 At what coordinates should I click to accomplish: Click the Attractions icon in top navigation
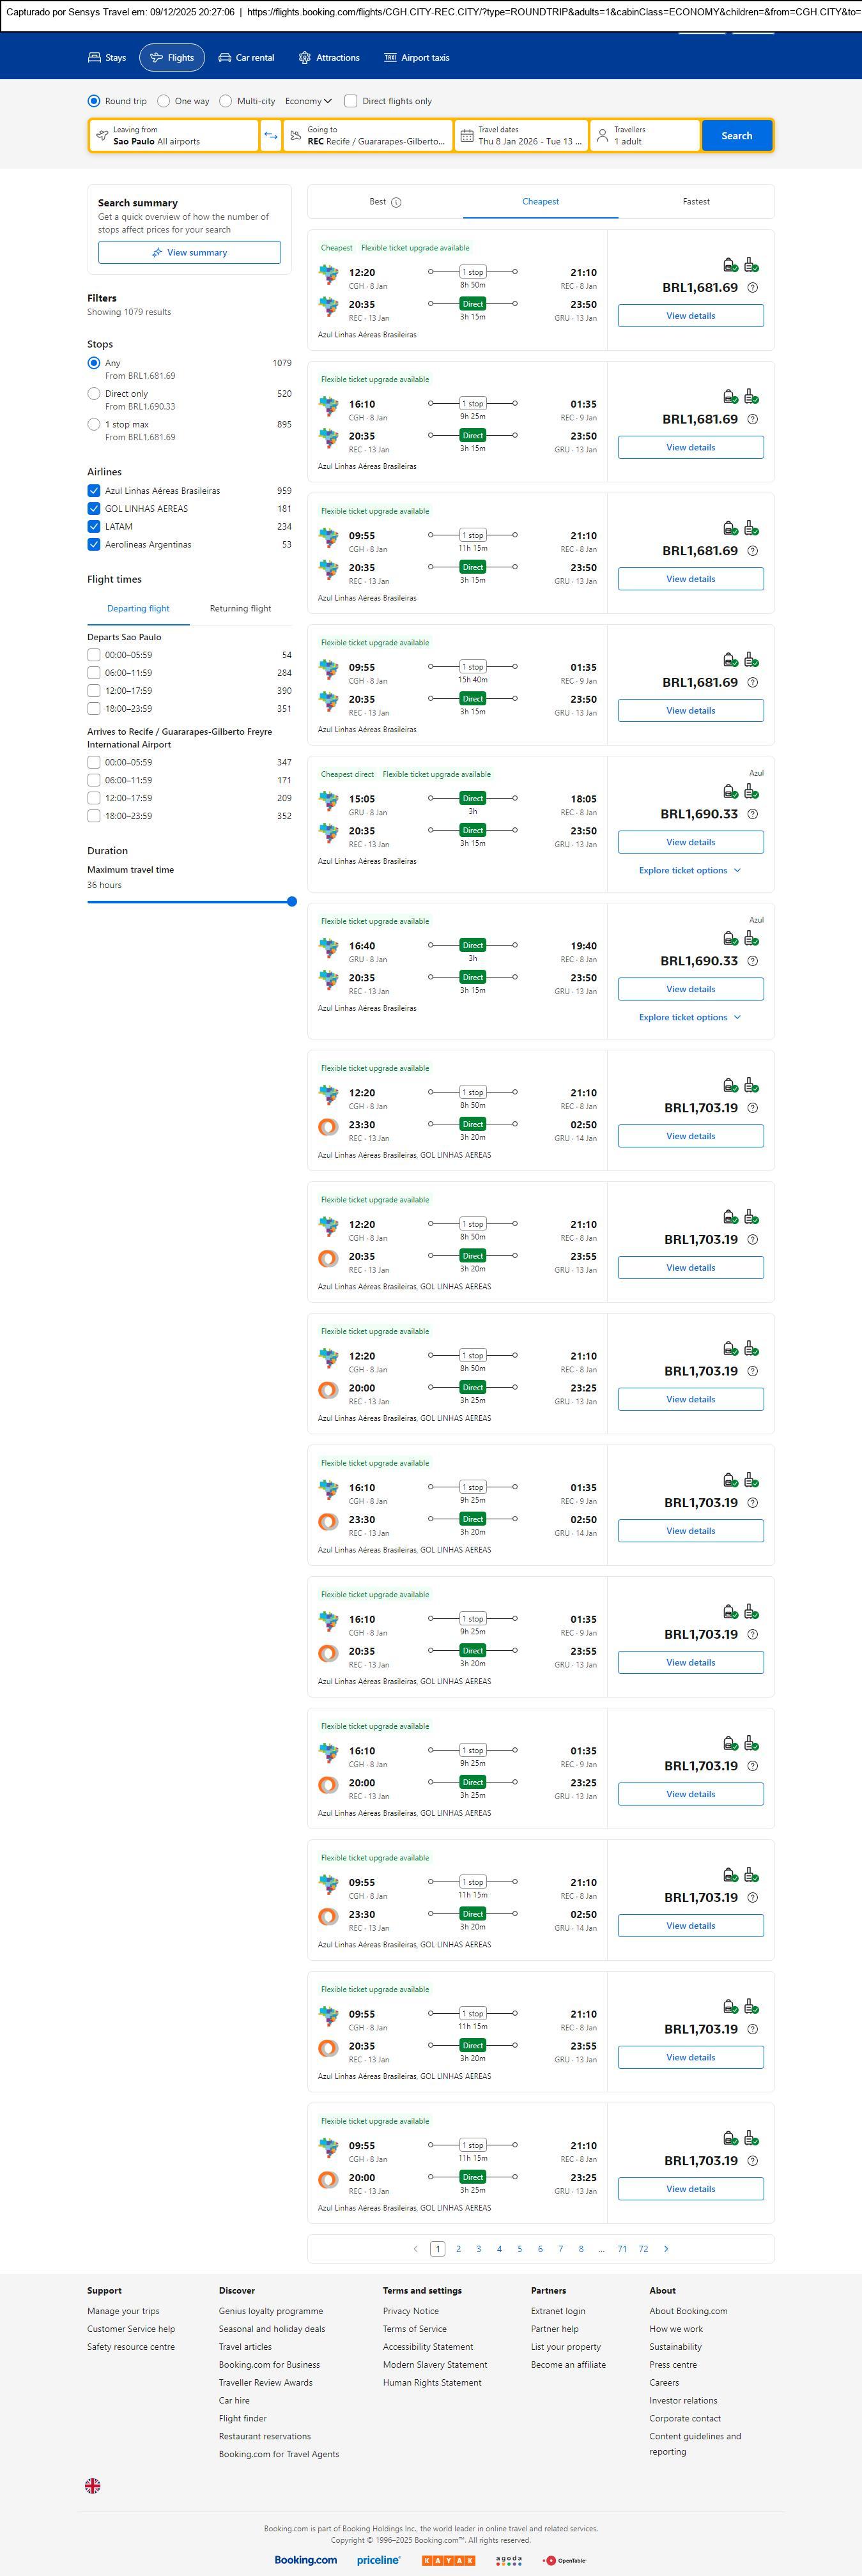[305, 58]
